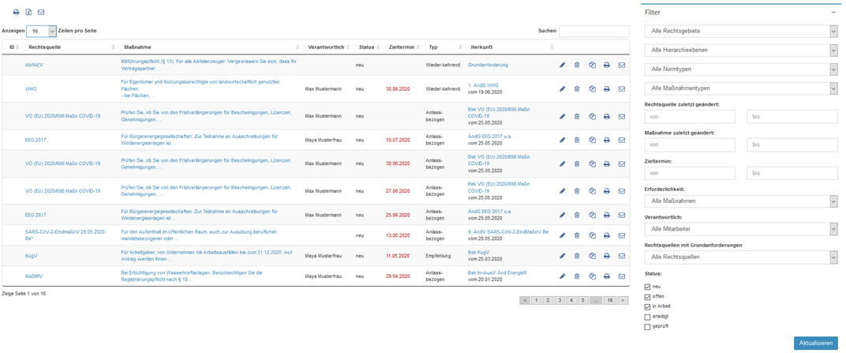
Task: Open the 'Grundanforderung' Herkunft link
Action: coord(488,65)
